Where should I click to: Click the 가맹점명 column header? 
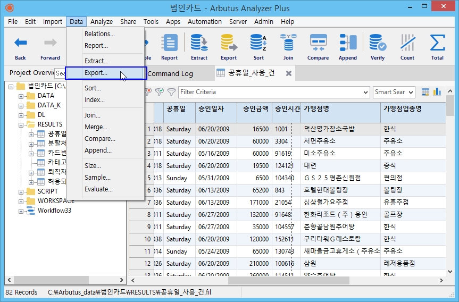click(340, 112)
